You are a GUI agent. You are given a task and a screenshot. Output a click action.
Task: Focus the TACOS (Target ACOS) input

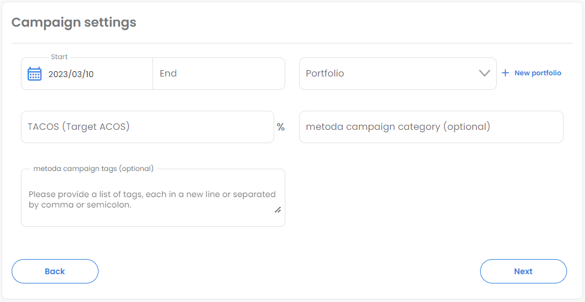tap(147, 127)
